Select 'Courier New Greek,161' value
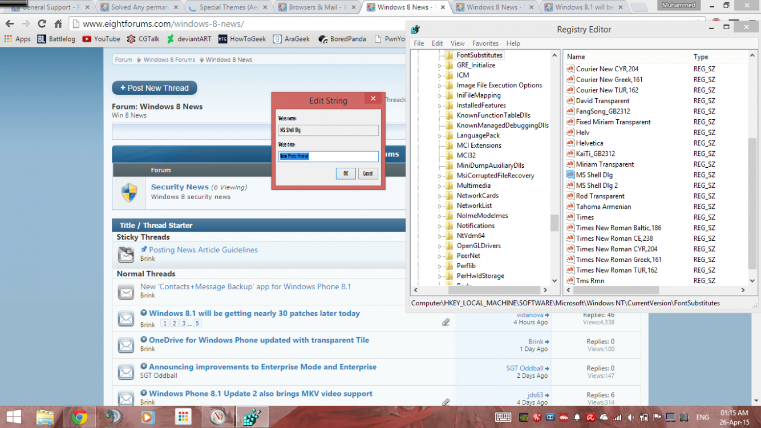This screenshot has height=428, width=761. coord(609,80)
